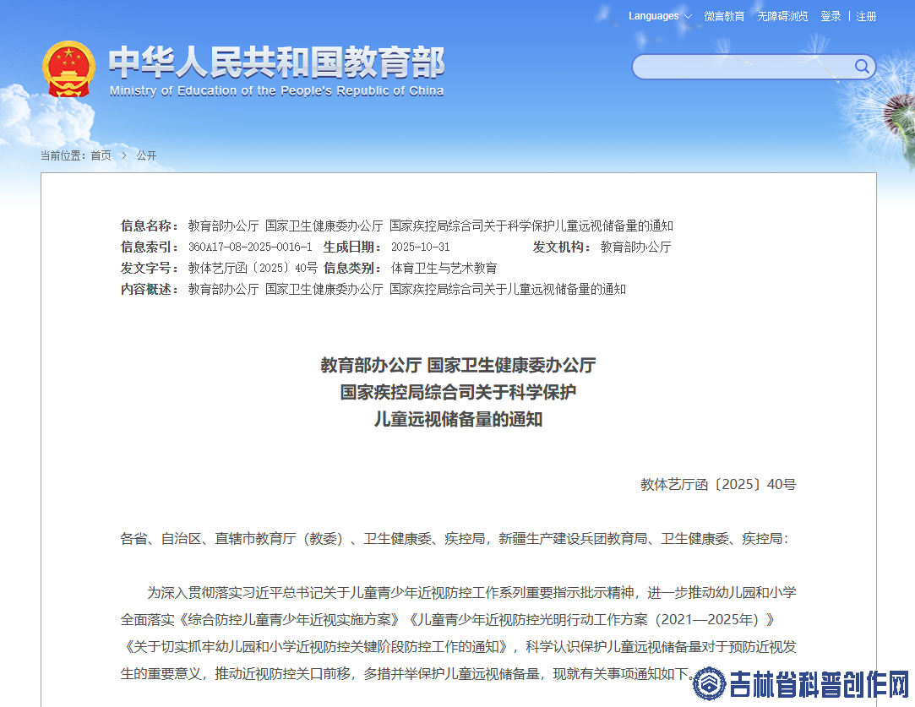Open the 微言教育 link
Viewport: 915px width, 707px height.
point(724,16)
